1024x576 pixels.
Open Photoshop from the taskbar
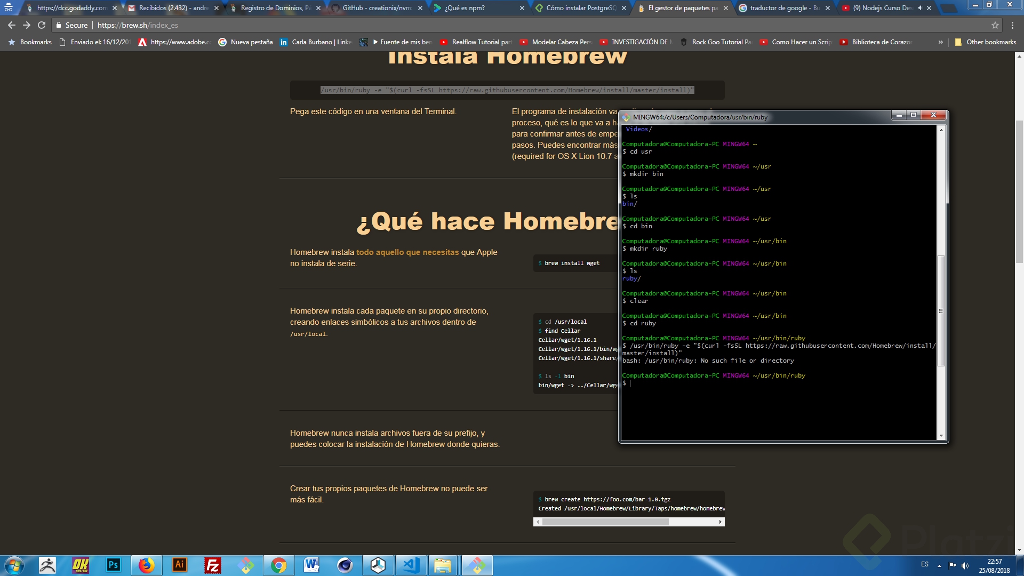coord(113,565)
